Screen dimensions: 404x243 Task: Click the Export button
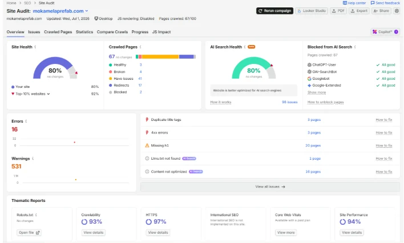[359, 11]
